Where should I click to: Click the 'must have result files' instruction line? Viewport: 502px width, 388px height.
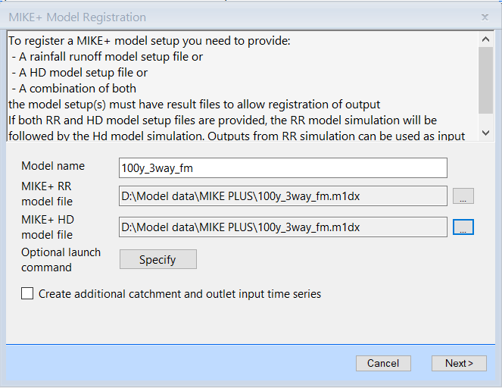194,105
